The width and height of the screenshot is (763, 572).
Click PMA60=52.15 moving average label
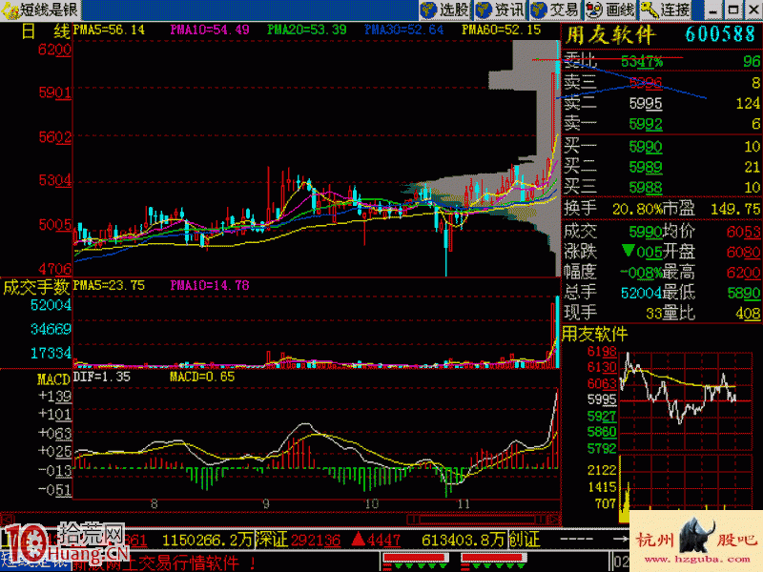(x=502, y=31)
